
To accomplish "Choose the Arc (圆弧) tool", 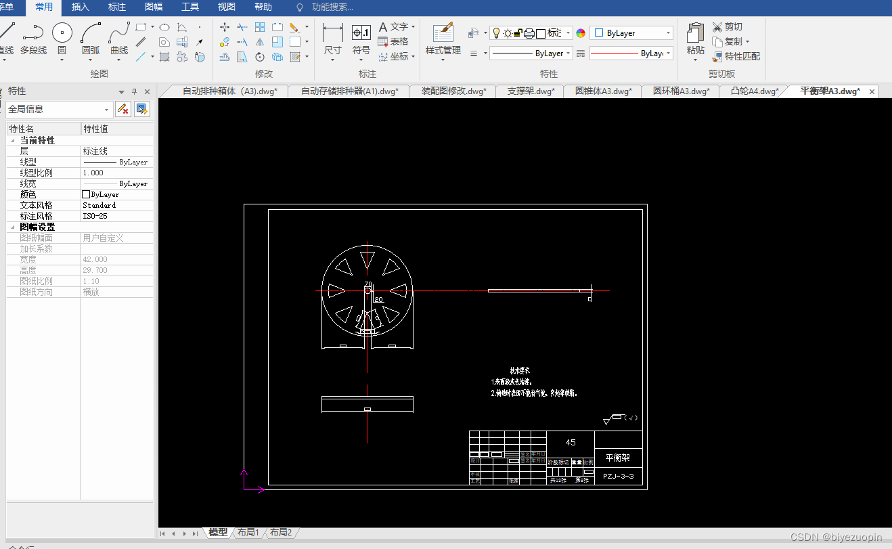I will (91, 39).
